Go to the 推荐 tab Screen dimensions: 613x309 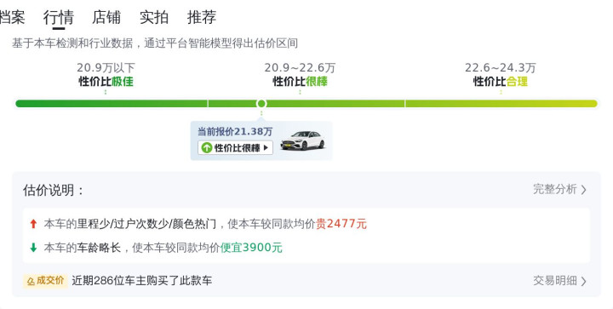(202, 17)
